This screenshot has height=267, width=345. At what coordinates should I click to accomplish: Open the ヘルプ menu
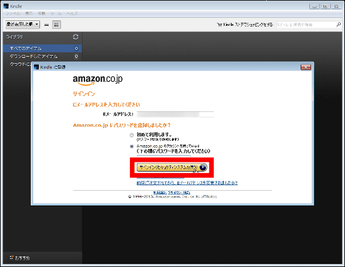(72, 14)
